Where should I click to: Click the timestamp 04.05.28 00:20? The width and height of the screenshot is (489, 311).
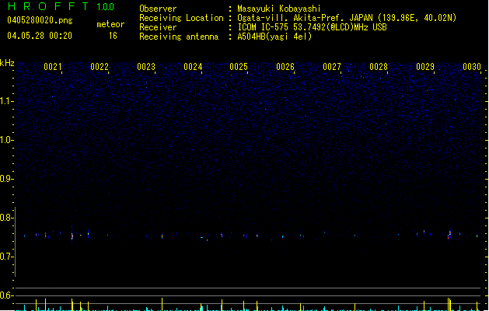click(x=40, y=36)
